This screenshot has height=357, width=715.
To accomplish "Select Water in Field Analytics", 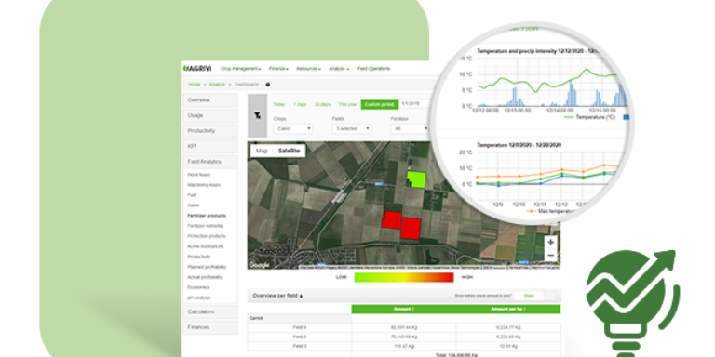I will pyautogui.click(x=194, y=205).
